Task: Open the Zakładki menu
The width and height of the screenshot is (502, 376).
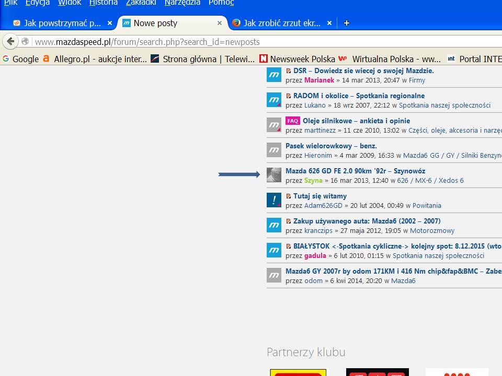Action: click(x=142, y=3)
